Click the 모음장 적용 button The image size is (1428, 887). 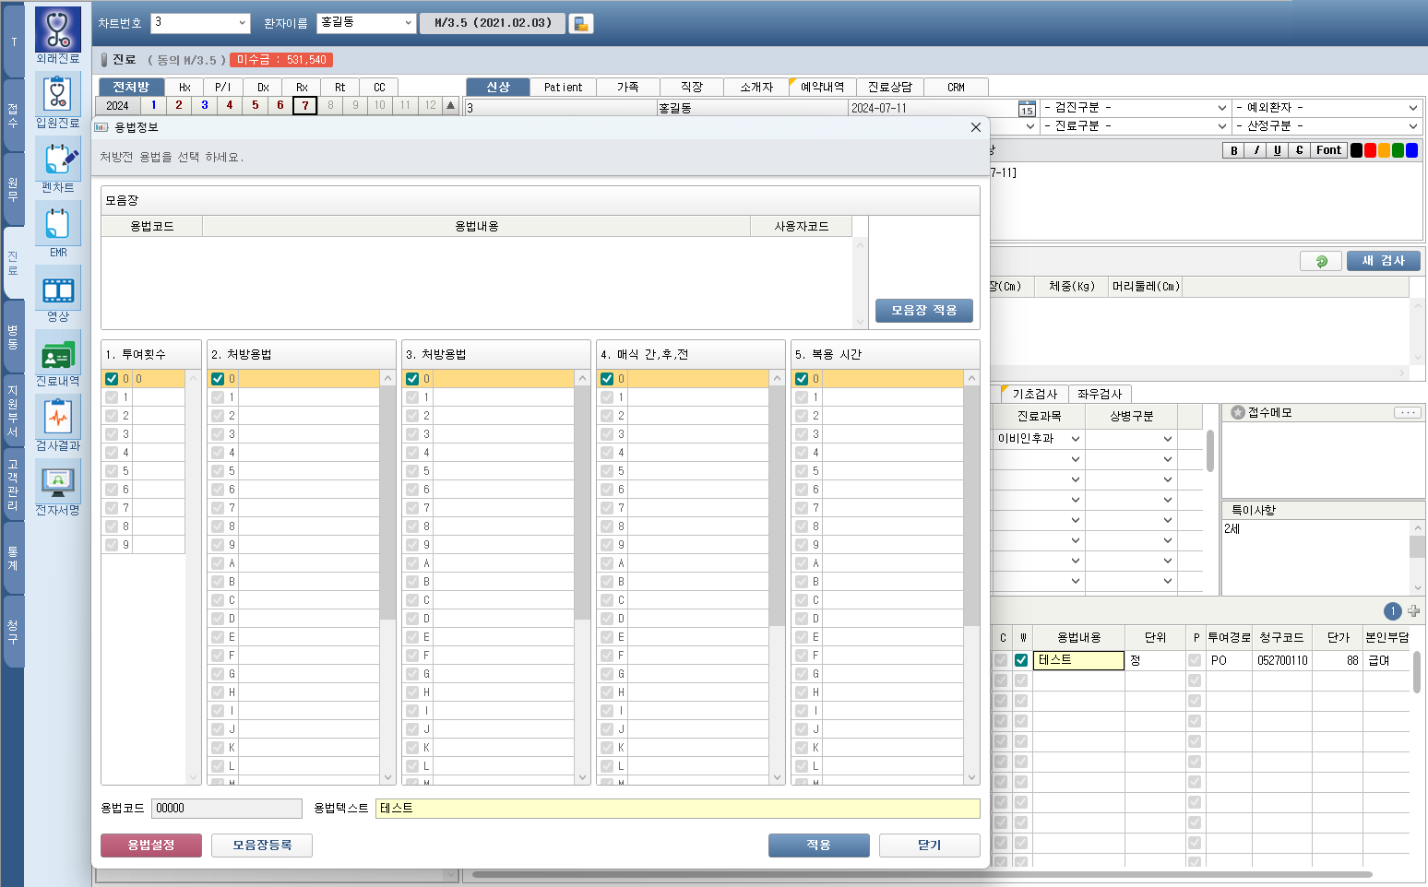[x=923, y=311]
